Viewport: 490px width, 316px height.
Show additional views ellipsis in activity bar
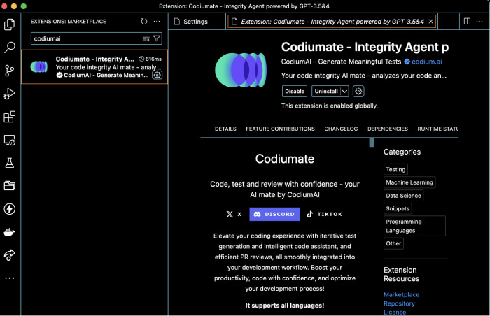click(10, 278)
